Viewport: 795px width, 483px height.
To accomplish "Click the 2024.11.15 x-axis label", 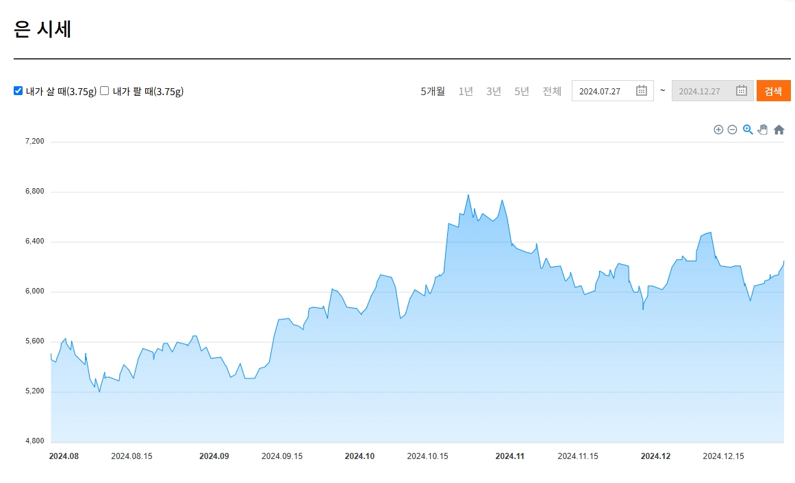I will click(x=578, y=456).
